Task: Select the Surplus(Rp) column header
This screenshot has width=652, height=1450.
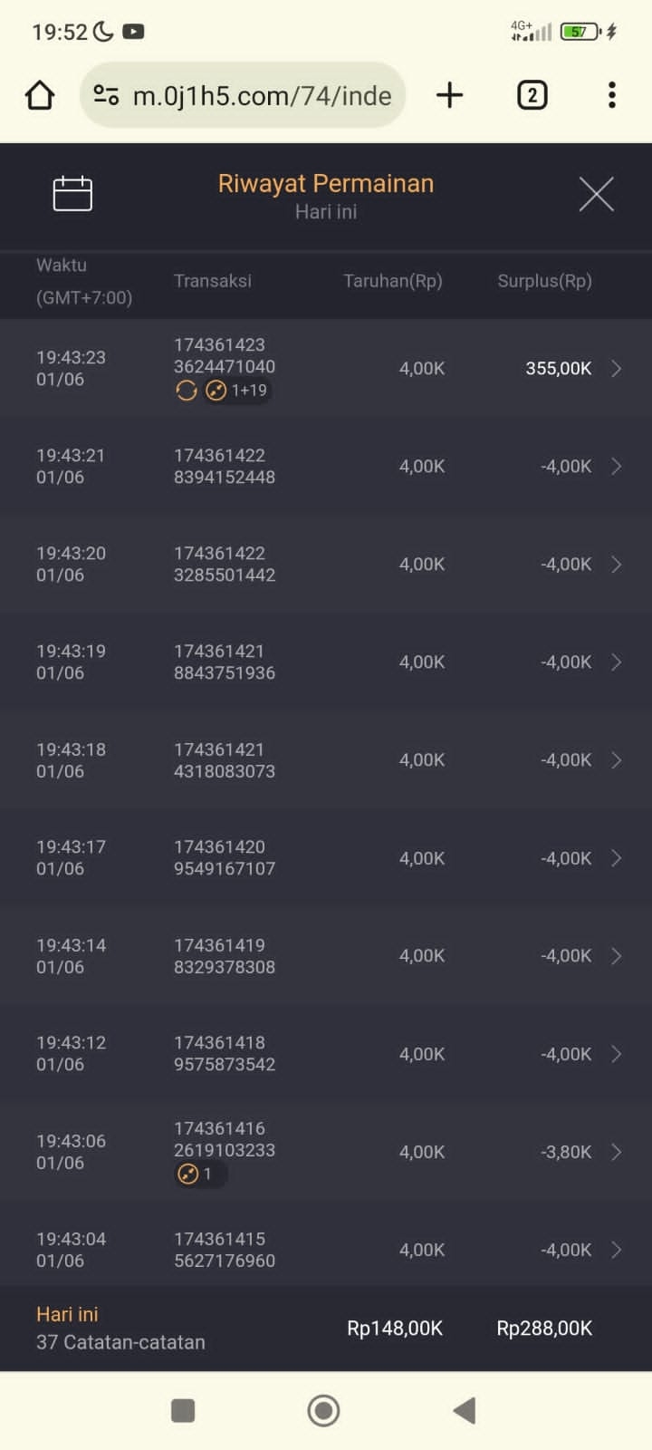Action: pyautogui.click(x=544, y=281)
